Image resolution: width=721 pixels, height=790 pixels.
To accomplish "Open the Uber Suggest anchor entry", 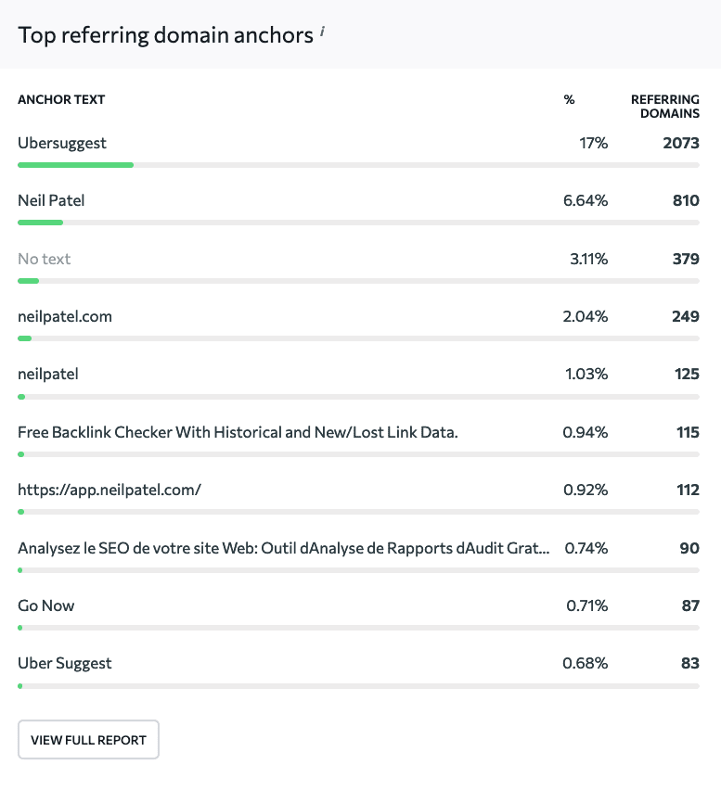I will pos(64,663).
